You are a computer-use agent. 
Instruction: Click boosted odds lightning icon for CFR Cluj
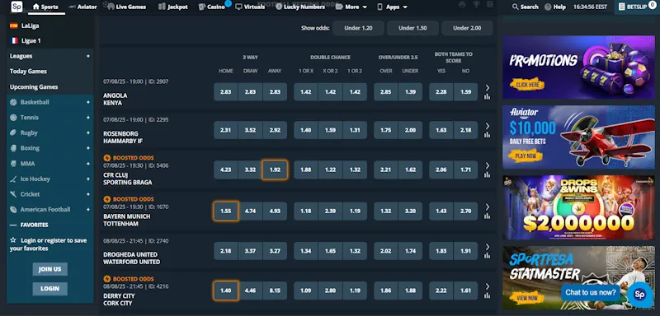(x=107, y=158)
